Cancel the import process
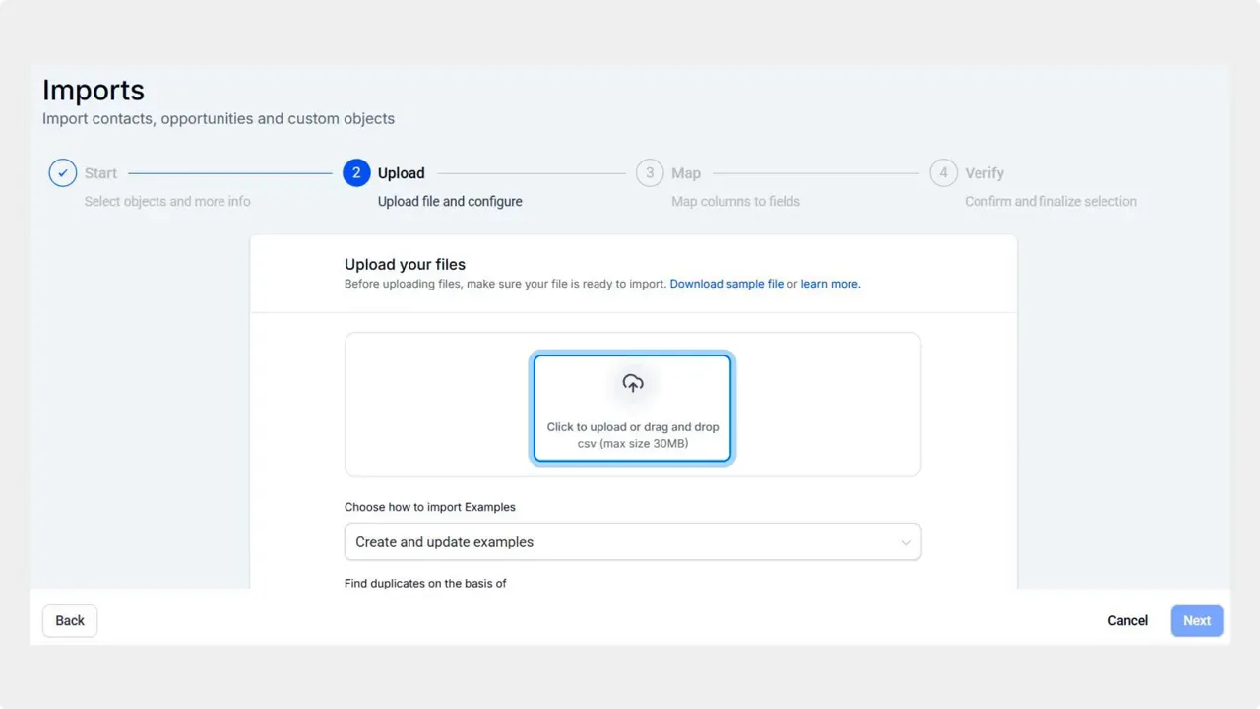 click(1127, 620)
